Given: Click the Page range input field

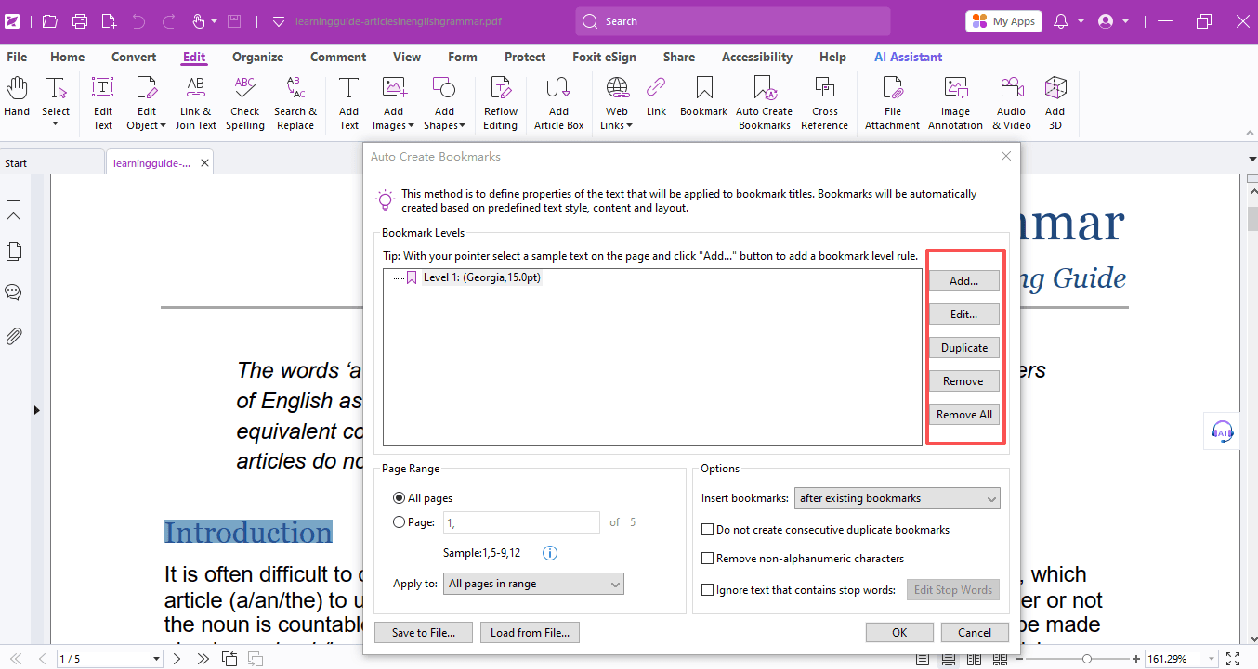Looking at the screenshot, I should (522, 522).
